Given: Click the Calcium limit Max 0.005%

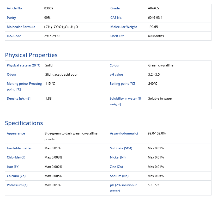Looking at the screenshot, I should click(53, 176).
